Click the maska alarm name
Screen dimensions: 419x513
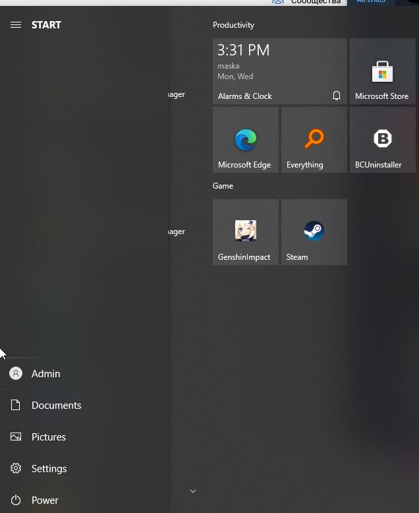coord(229,66)
